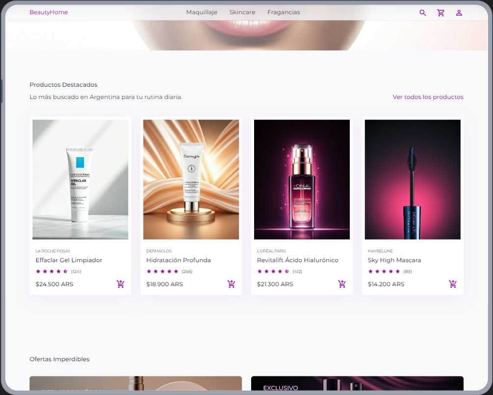
Task: View the Dermaglós tube product image
Action: point(191,179)
